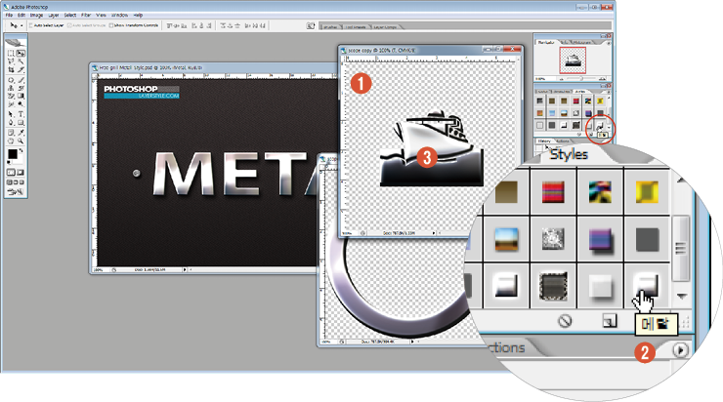The height and width of the screenshot is (402, 723).
Task: Select the Slice tool
Action: (21, 70)
